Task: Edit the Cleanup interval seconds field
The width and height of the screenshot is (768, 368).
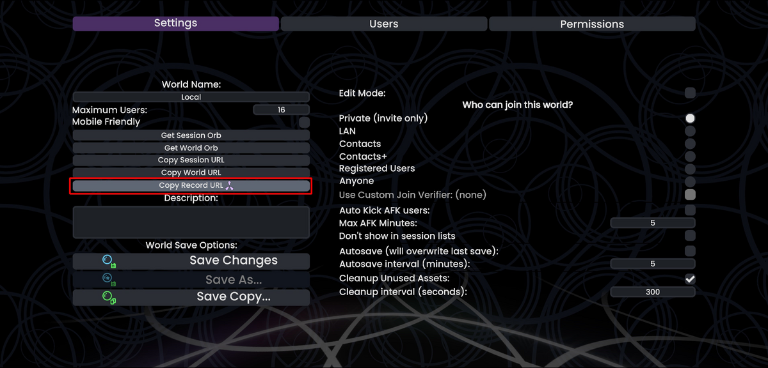Action: [652, 292]
